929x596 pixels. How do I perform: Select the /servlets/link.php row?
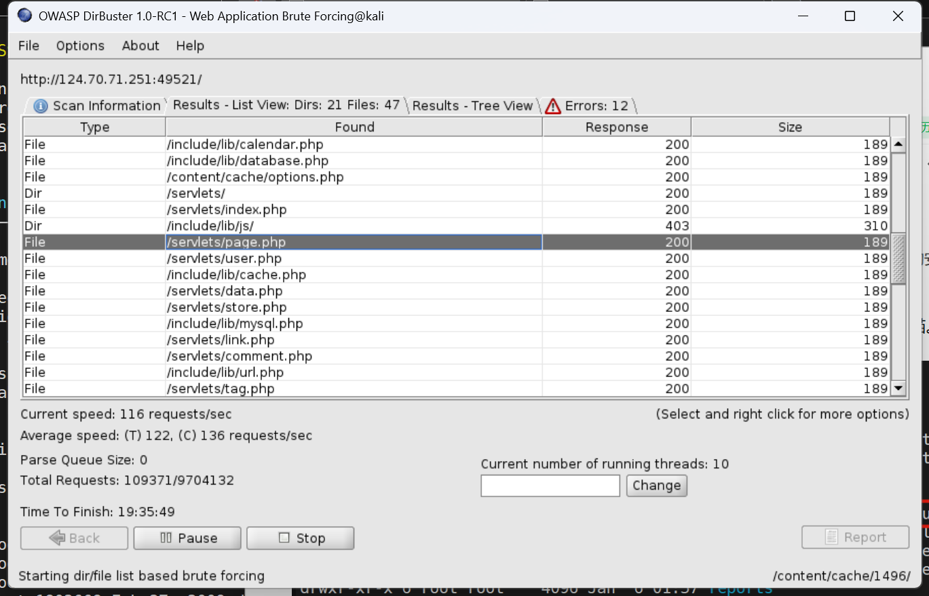pyautogui.click(x=456, y=340)
